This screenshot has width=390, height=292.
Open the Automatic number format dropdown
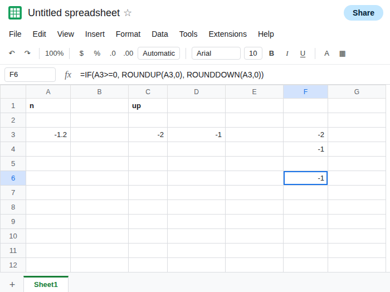tap(159, 53)
